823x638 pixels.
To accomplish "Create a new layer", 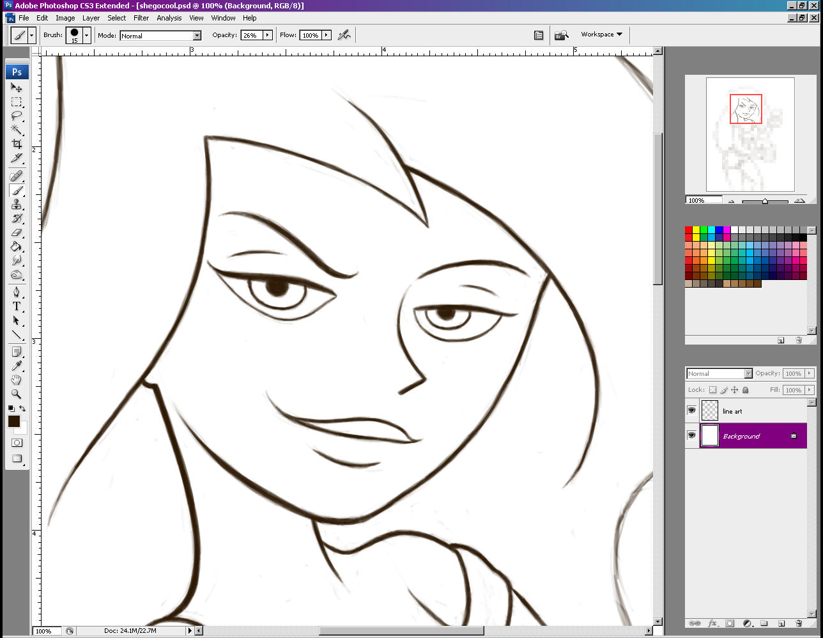I will click(781, 623).
